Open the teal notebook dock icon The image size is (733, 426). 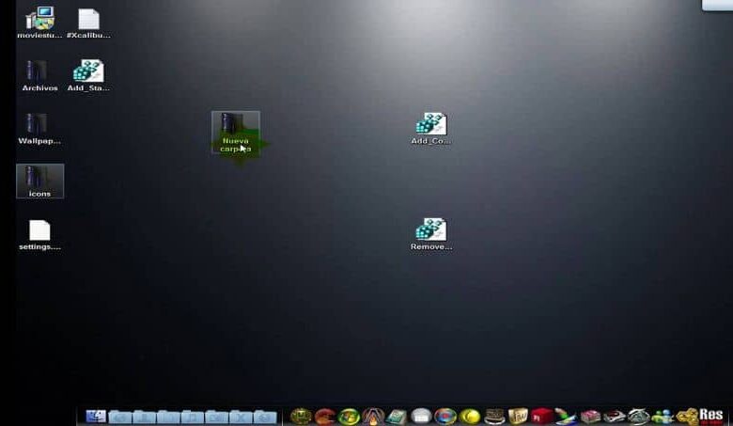[x=397, y=417]
